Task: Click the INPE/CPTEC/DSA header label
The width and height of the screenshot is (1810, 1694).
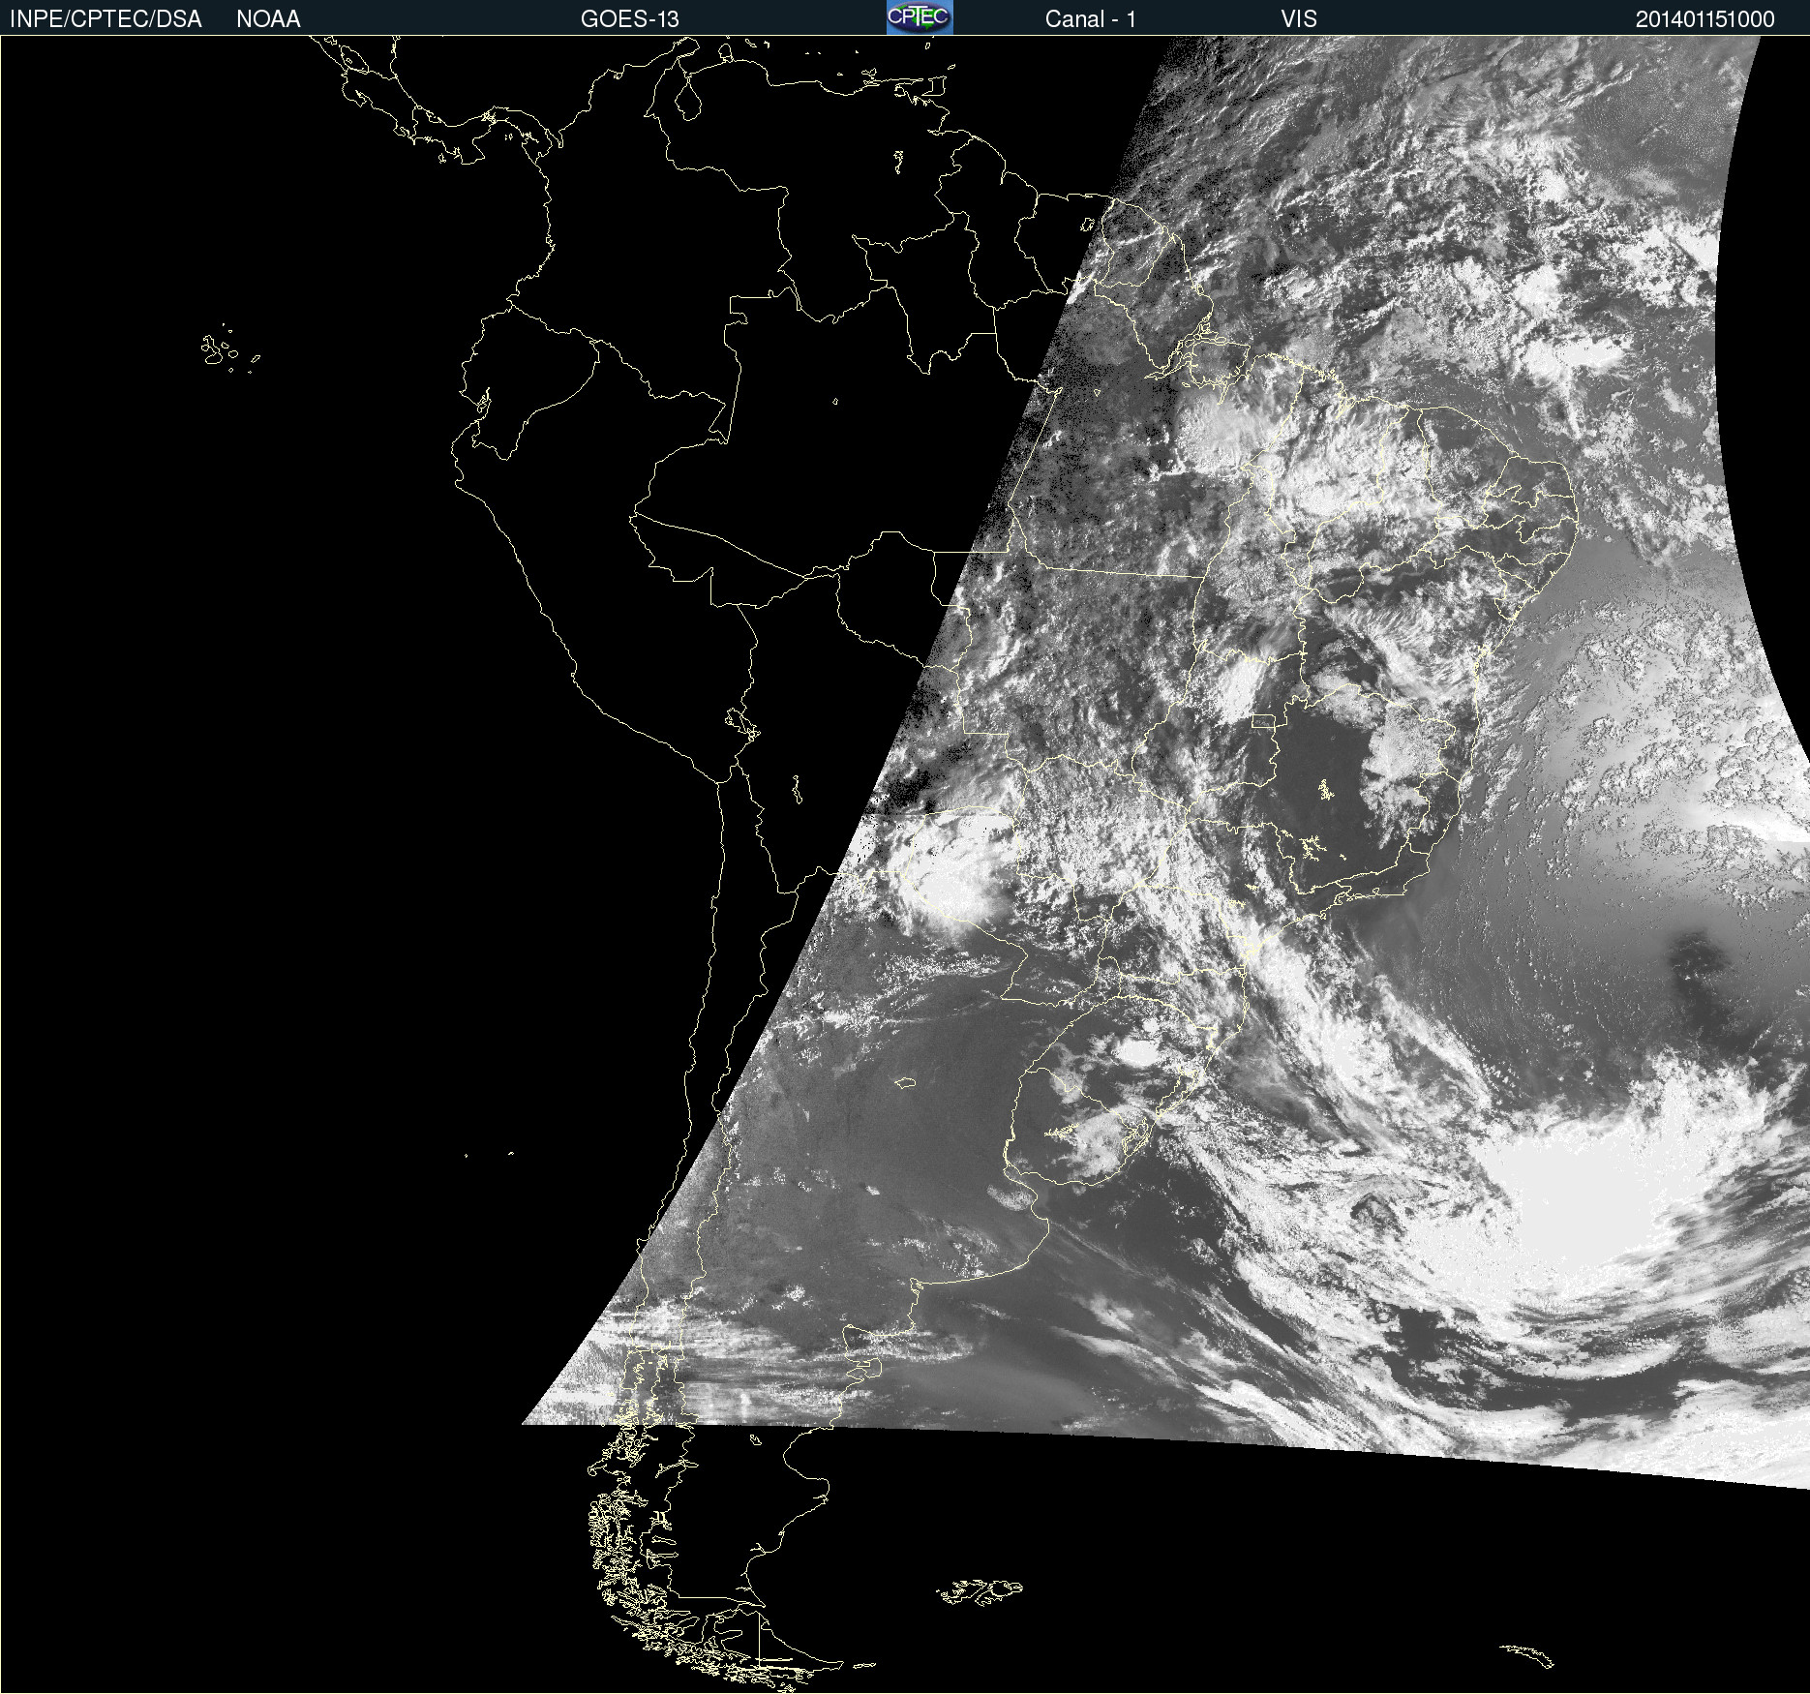Action: pyautogui.click(x=106, y=19)
